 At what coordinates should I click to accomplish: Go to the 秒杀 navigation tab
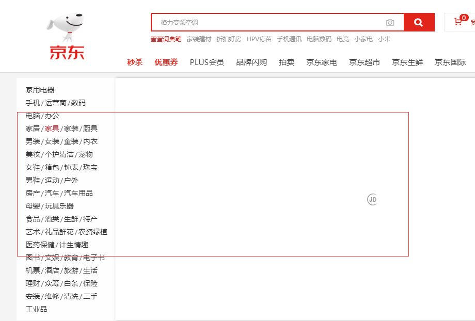[x=135, y=62]
